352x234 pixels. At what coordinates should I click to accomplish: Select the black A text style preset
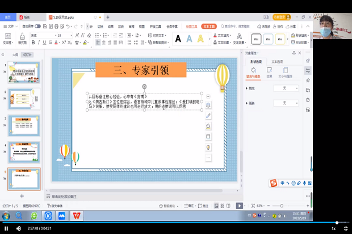(x=178, y=39)
